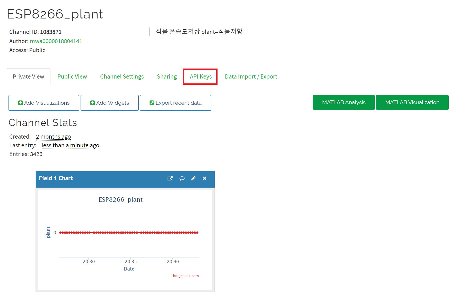The image size is (451, 299).
Task: Open author link mwa0000018804141
Action: pyautogui.click(x=56, y=41)
